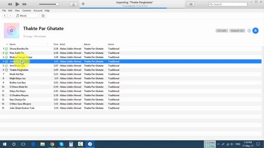Open the View menu
Screen dimensions: 264x148
point(17,11)
